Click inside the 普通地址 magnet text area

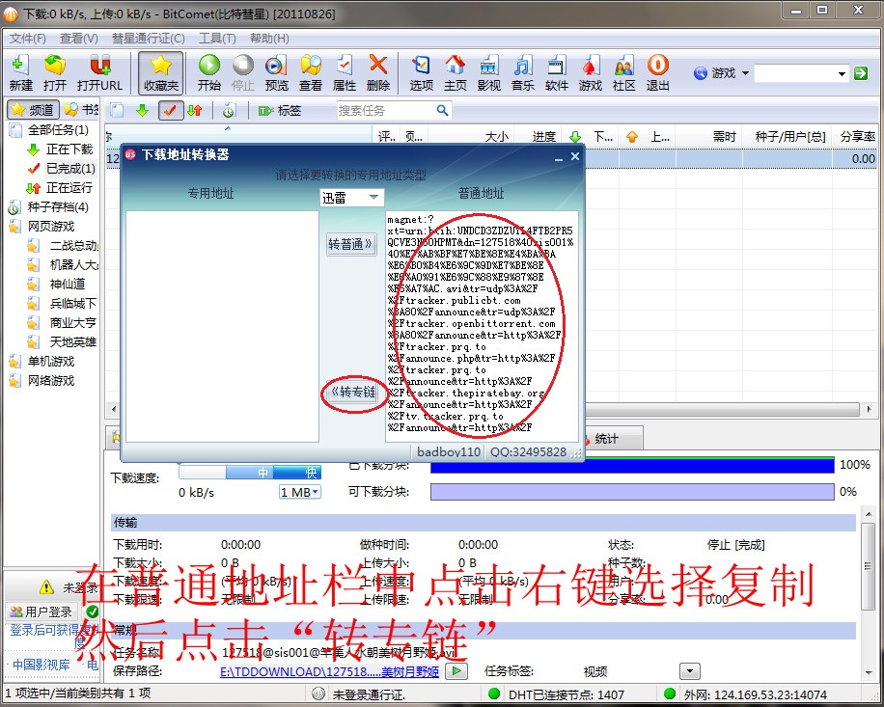pyautogui.click(x=482, y=327)
